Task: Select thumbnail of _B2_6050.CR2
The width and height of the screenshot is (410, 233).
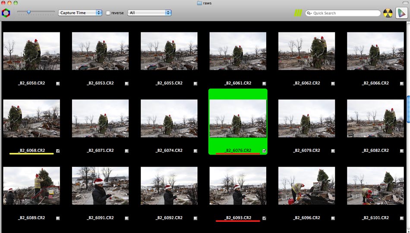Action: click(32, 51)
